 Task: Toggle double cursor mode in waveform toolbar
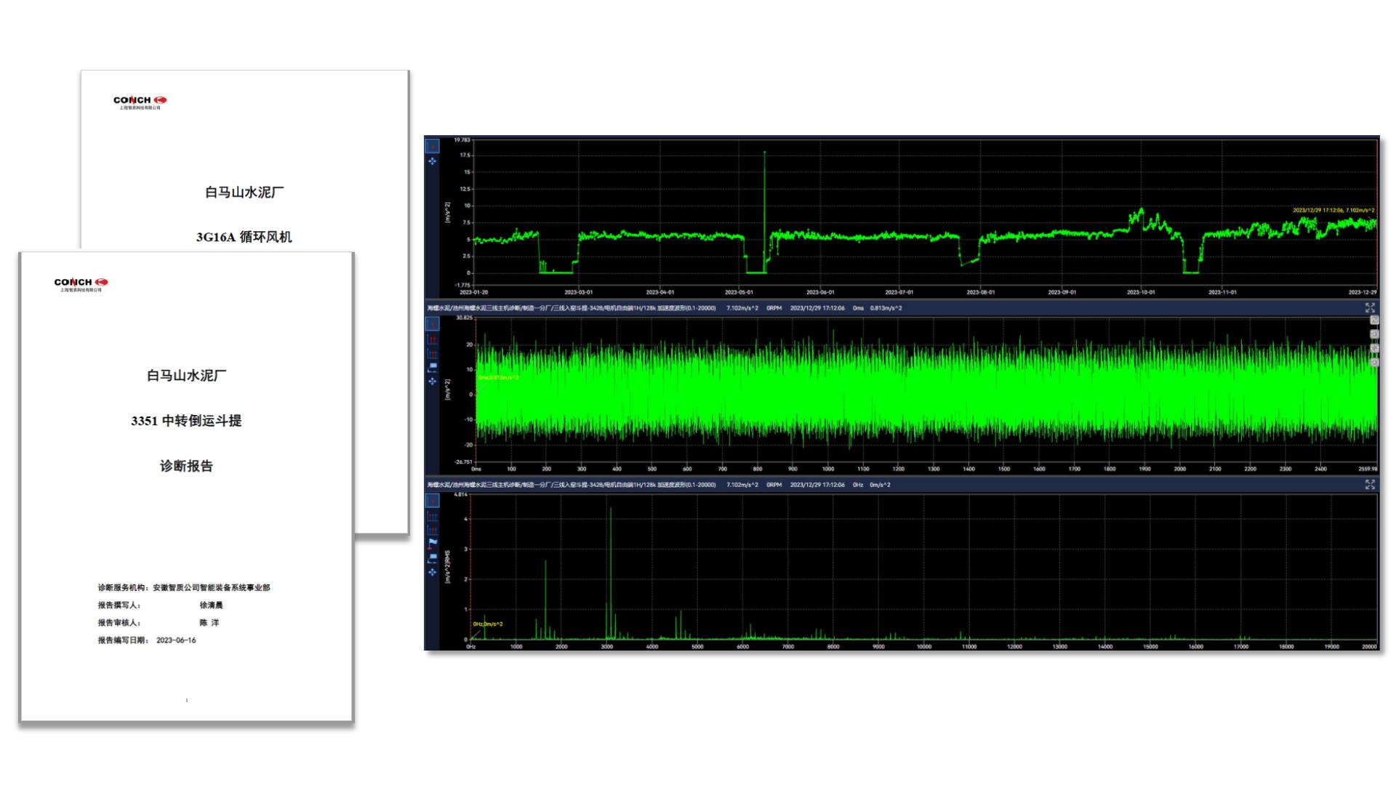click(432, 339)
